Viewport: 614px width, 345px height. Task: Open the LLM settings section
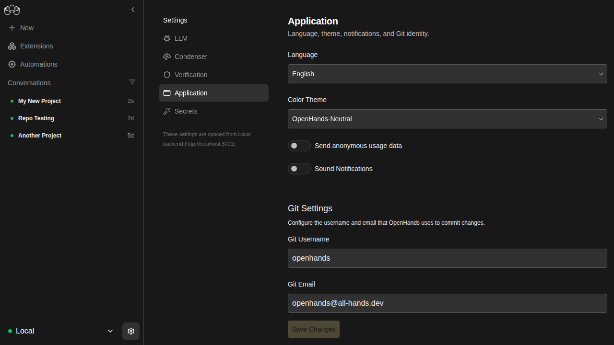pyautogui.click(x=214, y=38)
